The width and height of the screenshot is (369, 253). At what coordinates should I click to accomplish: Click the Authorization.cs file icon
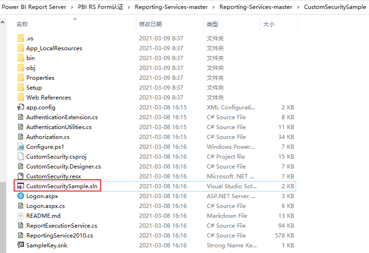21,137
